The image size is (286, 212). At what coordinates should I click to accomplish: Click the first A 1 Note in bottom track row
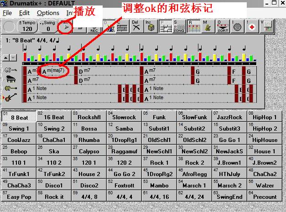coord(37,98)
